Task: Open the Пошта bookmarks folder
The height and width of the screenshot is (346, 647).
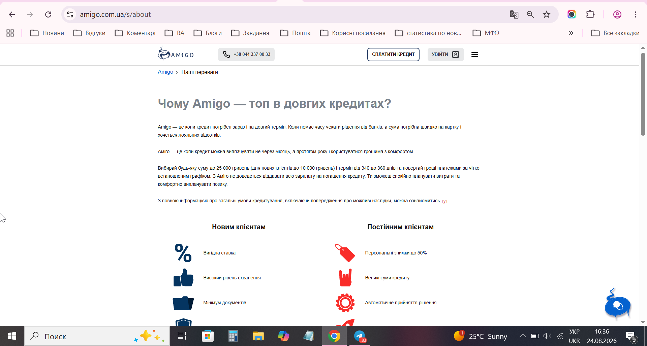Action: (295, 33)
